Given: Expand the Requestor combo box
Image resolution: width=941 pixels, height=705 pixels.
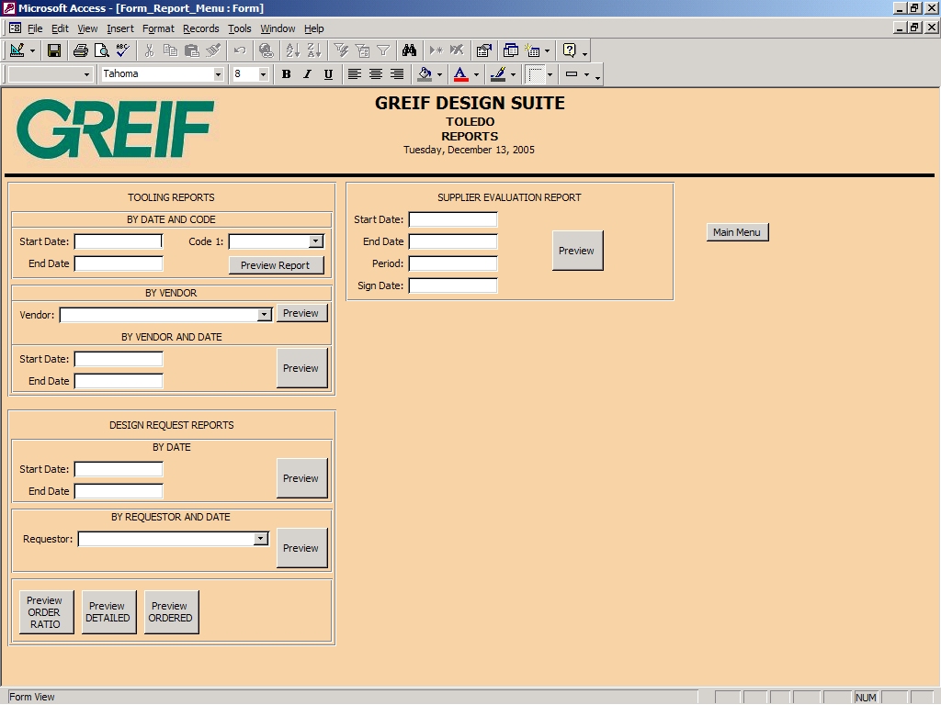Looking at the screenshot, I should [260, 539].
